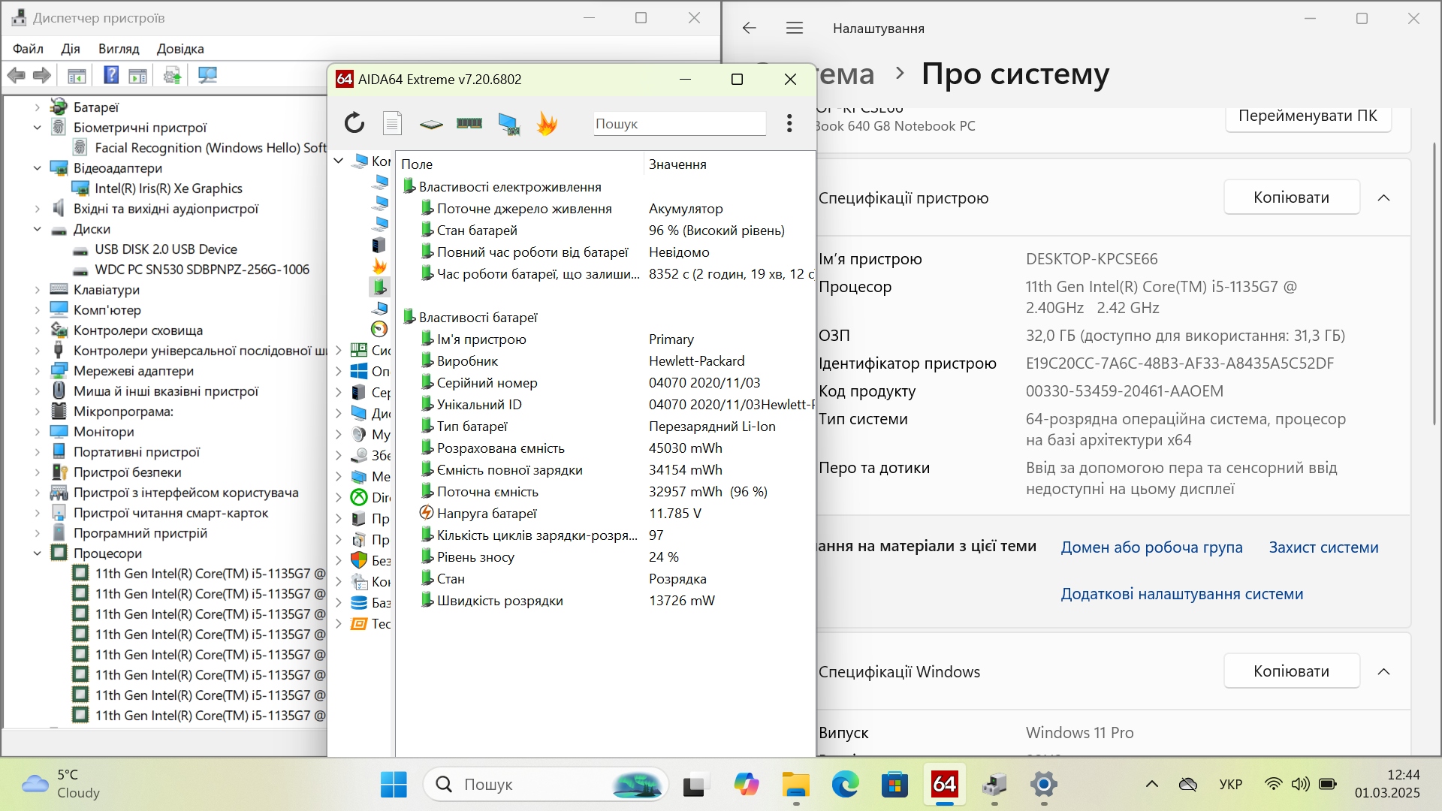1442x811 pixels.
Task: Expand Мережеві адаптери node
Action: click(x=38, y=371)
